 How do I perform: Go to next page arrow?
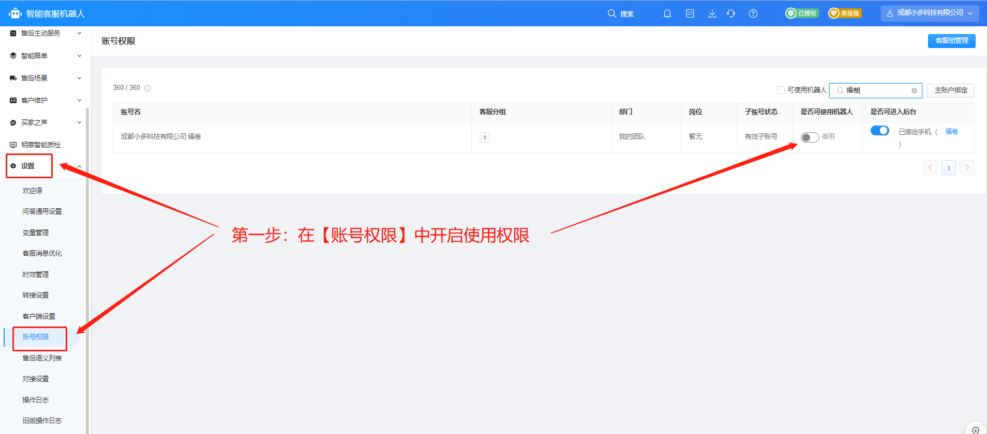point(967,167)
